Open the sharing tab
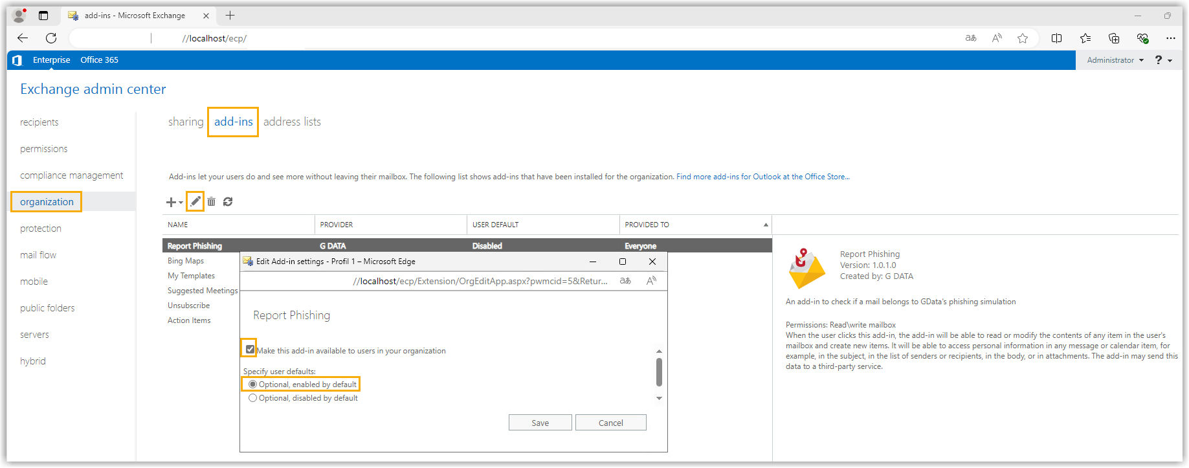Image resolution: width=1189 pixels, height=468 pixels. click(x=186, y=122)
